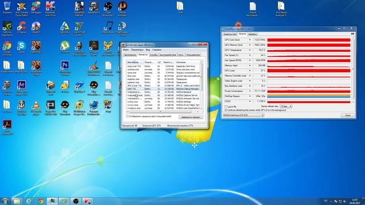Open GPU Core Clock sensor dropdown

pos(250,40)
